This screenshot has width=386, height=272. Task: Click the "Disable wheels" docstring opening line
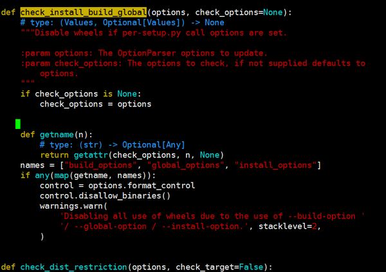tap(154, 33)
